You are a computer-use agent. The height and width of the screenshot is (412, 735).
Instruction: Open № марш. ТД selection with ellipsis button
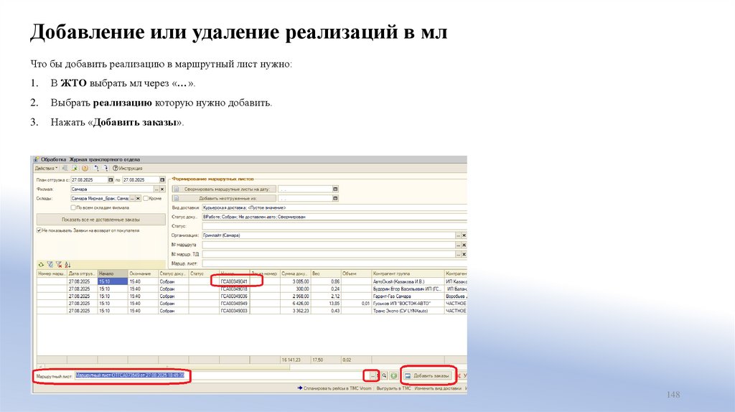[x=458, y=254]
